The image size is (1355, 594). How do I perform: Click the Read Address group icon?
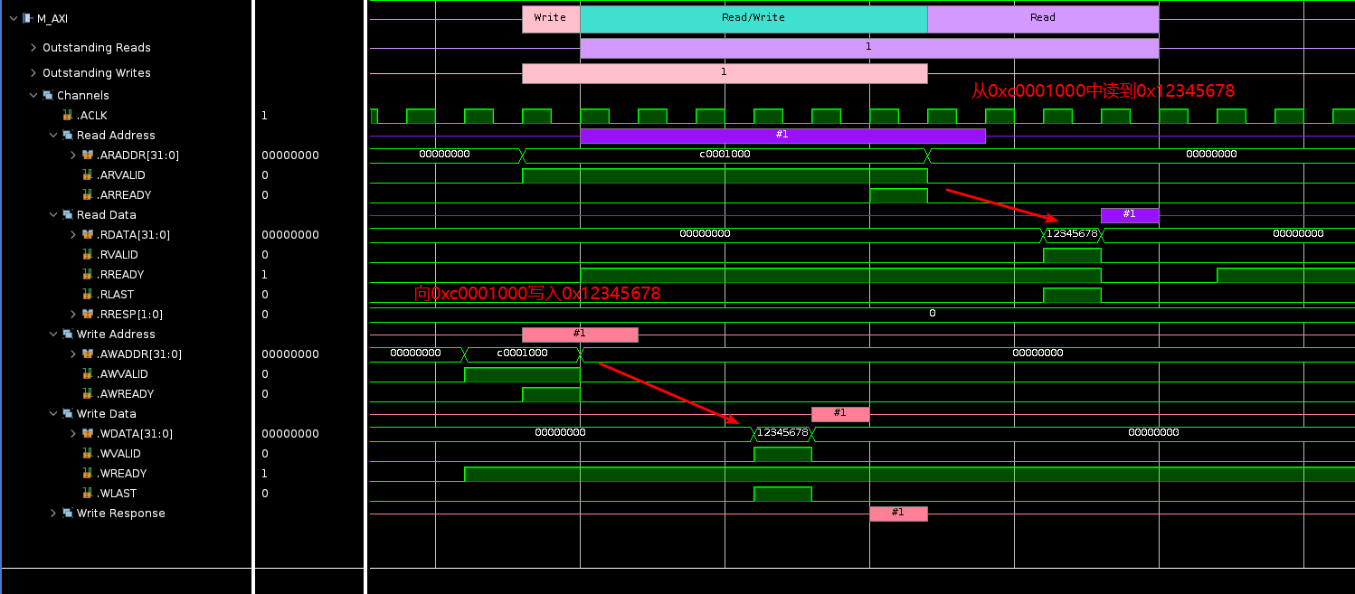(x=68, y=135)
